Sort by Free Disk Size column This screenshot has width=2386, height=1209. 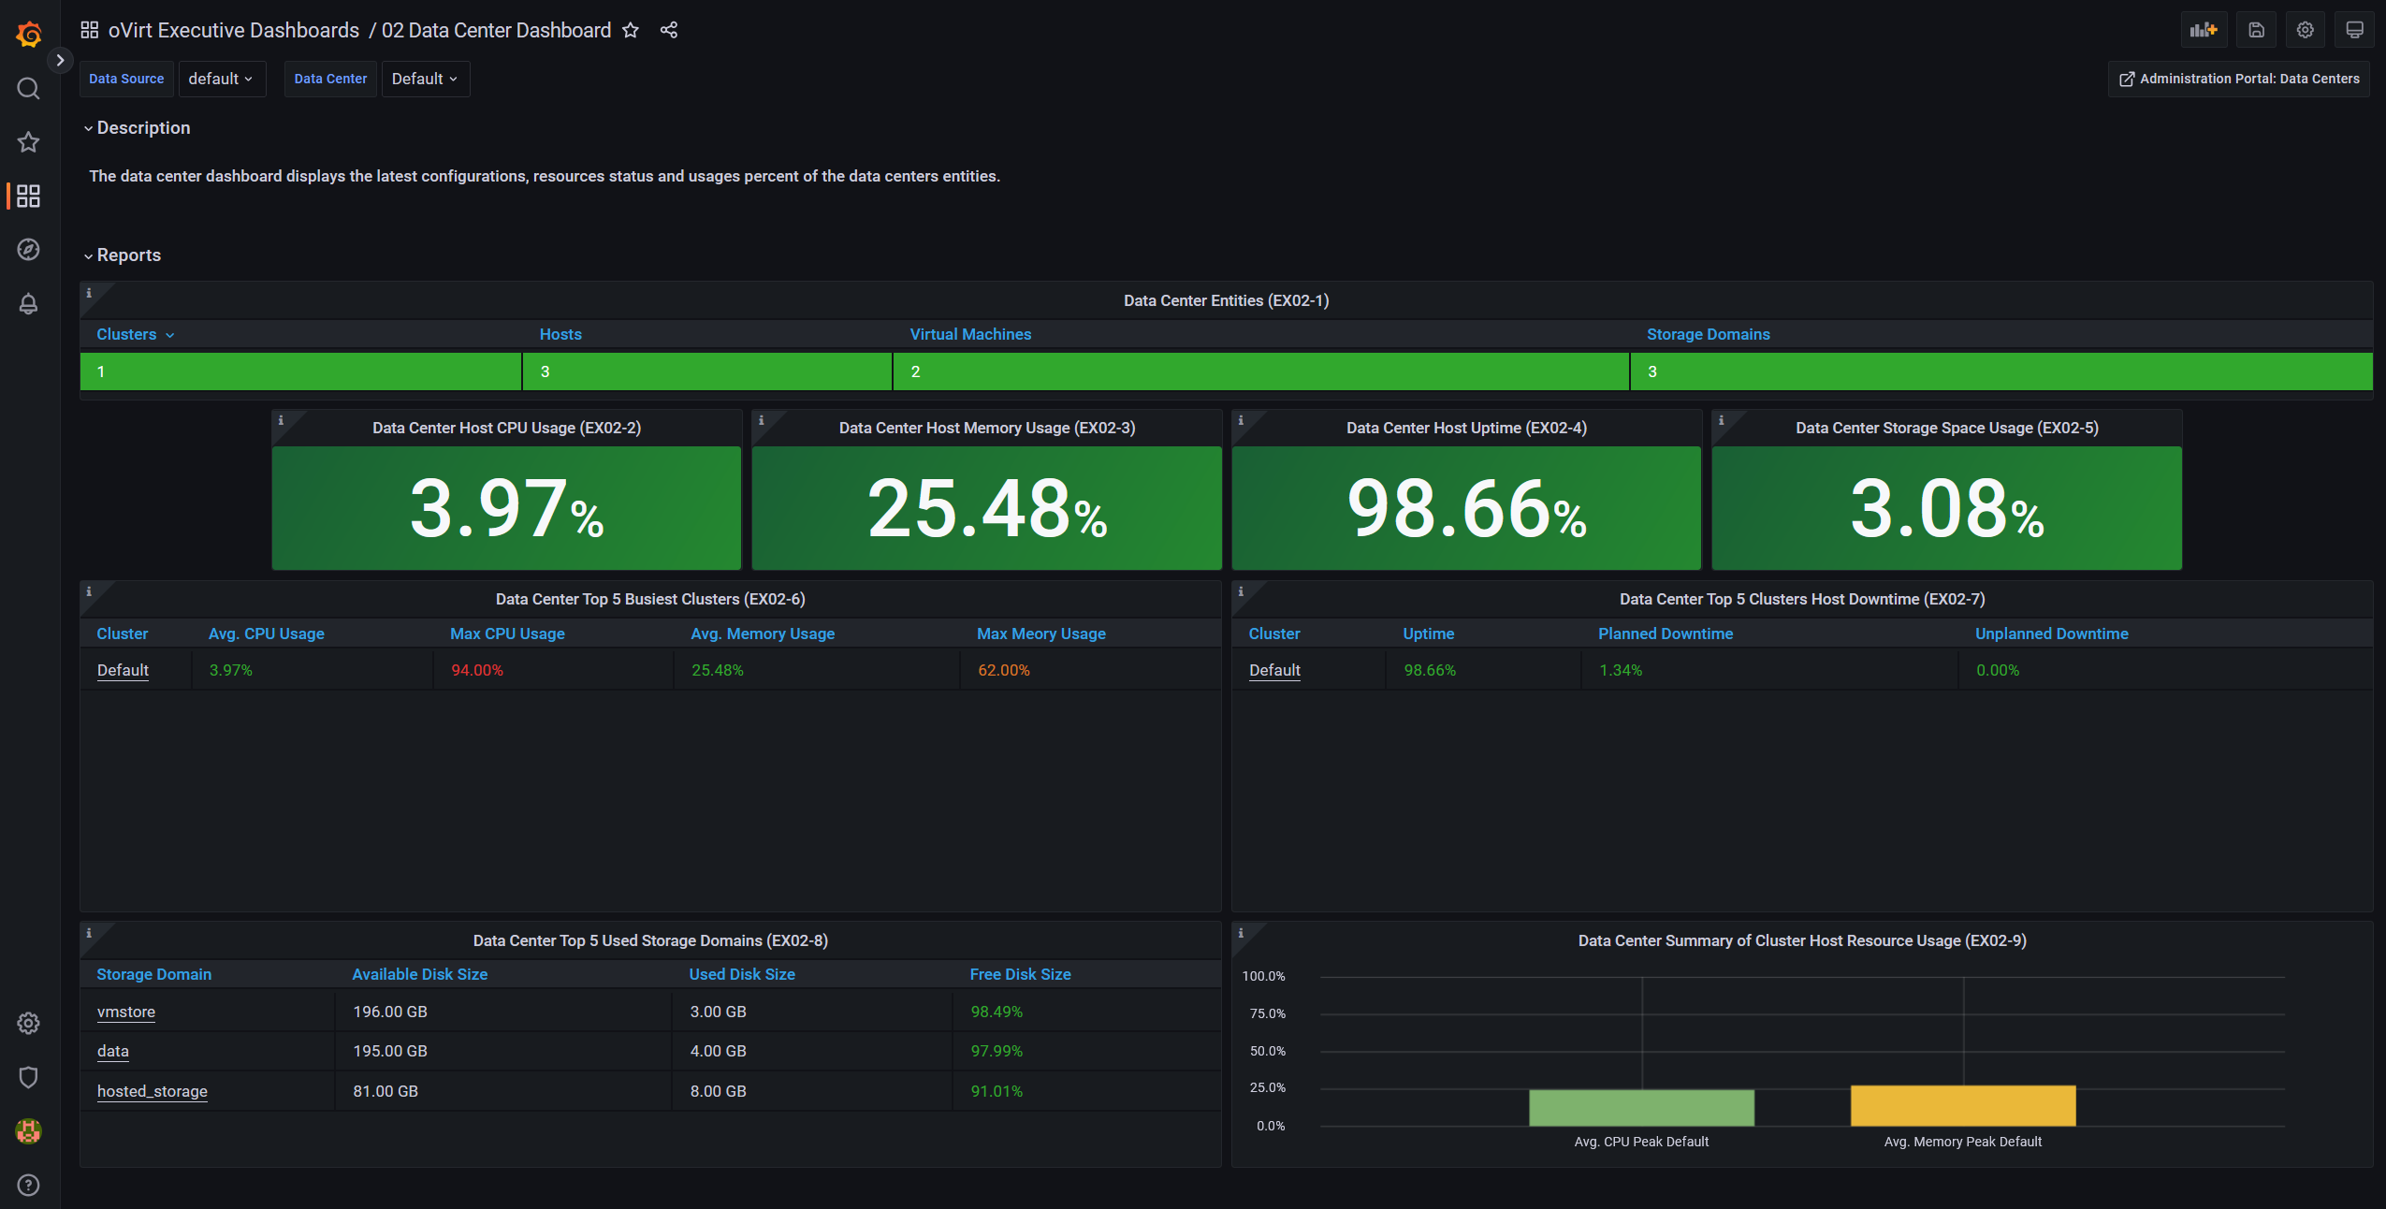click(x=1021, y=974)
